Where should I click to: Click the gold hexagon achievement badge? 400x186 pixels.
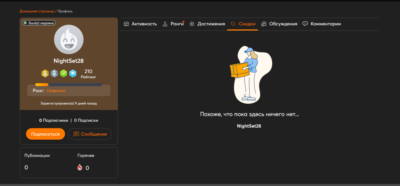pos(45,73)
